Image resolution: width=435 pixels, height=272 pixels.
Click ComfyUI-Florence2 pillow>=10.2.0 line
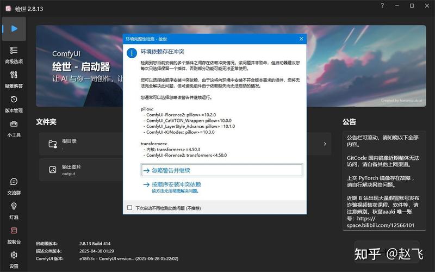[181, 115]
